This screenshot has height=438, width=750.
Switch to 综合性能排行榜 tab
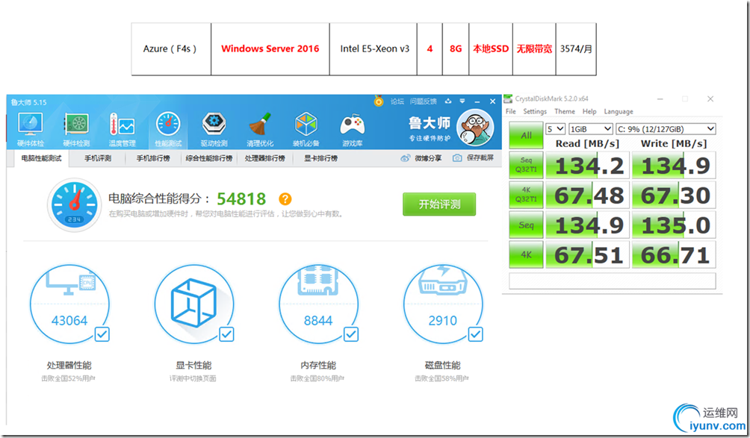[209, 159]
